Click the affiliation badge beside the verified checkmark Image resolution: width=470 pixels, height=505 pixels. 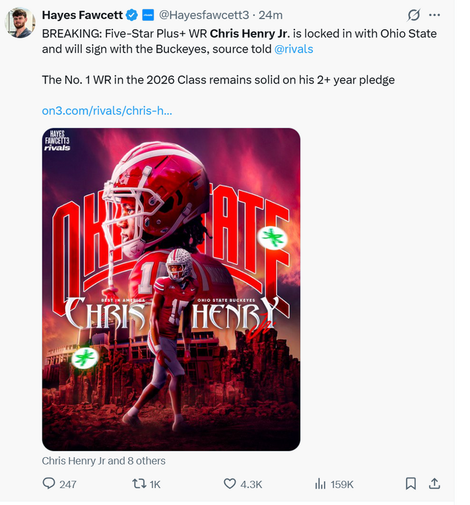[x=149, y=15]
